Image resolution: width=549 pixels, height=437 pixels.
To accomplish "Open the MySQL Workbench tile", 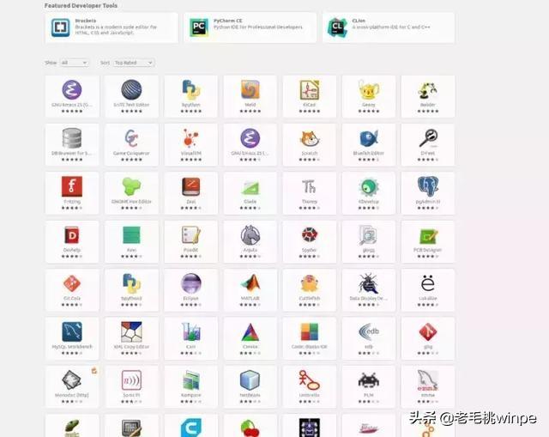I will pos(72,338).
